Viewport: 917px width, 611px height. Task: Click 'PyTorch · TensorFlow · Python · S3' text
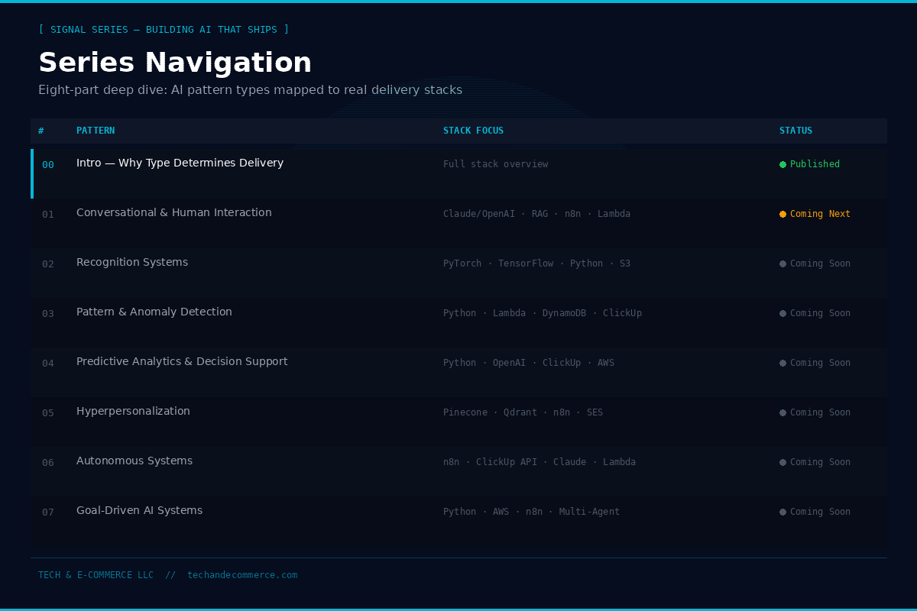point(536,263)
